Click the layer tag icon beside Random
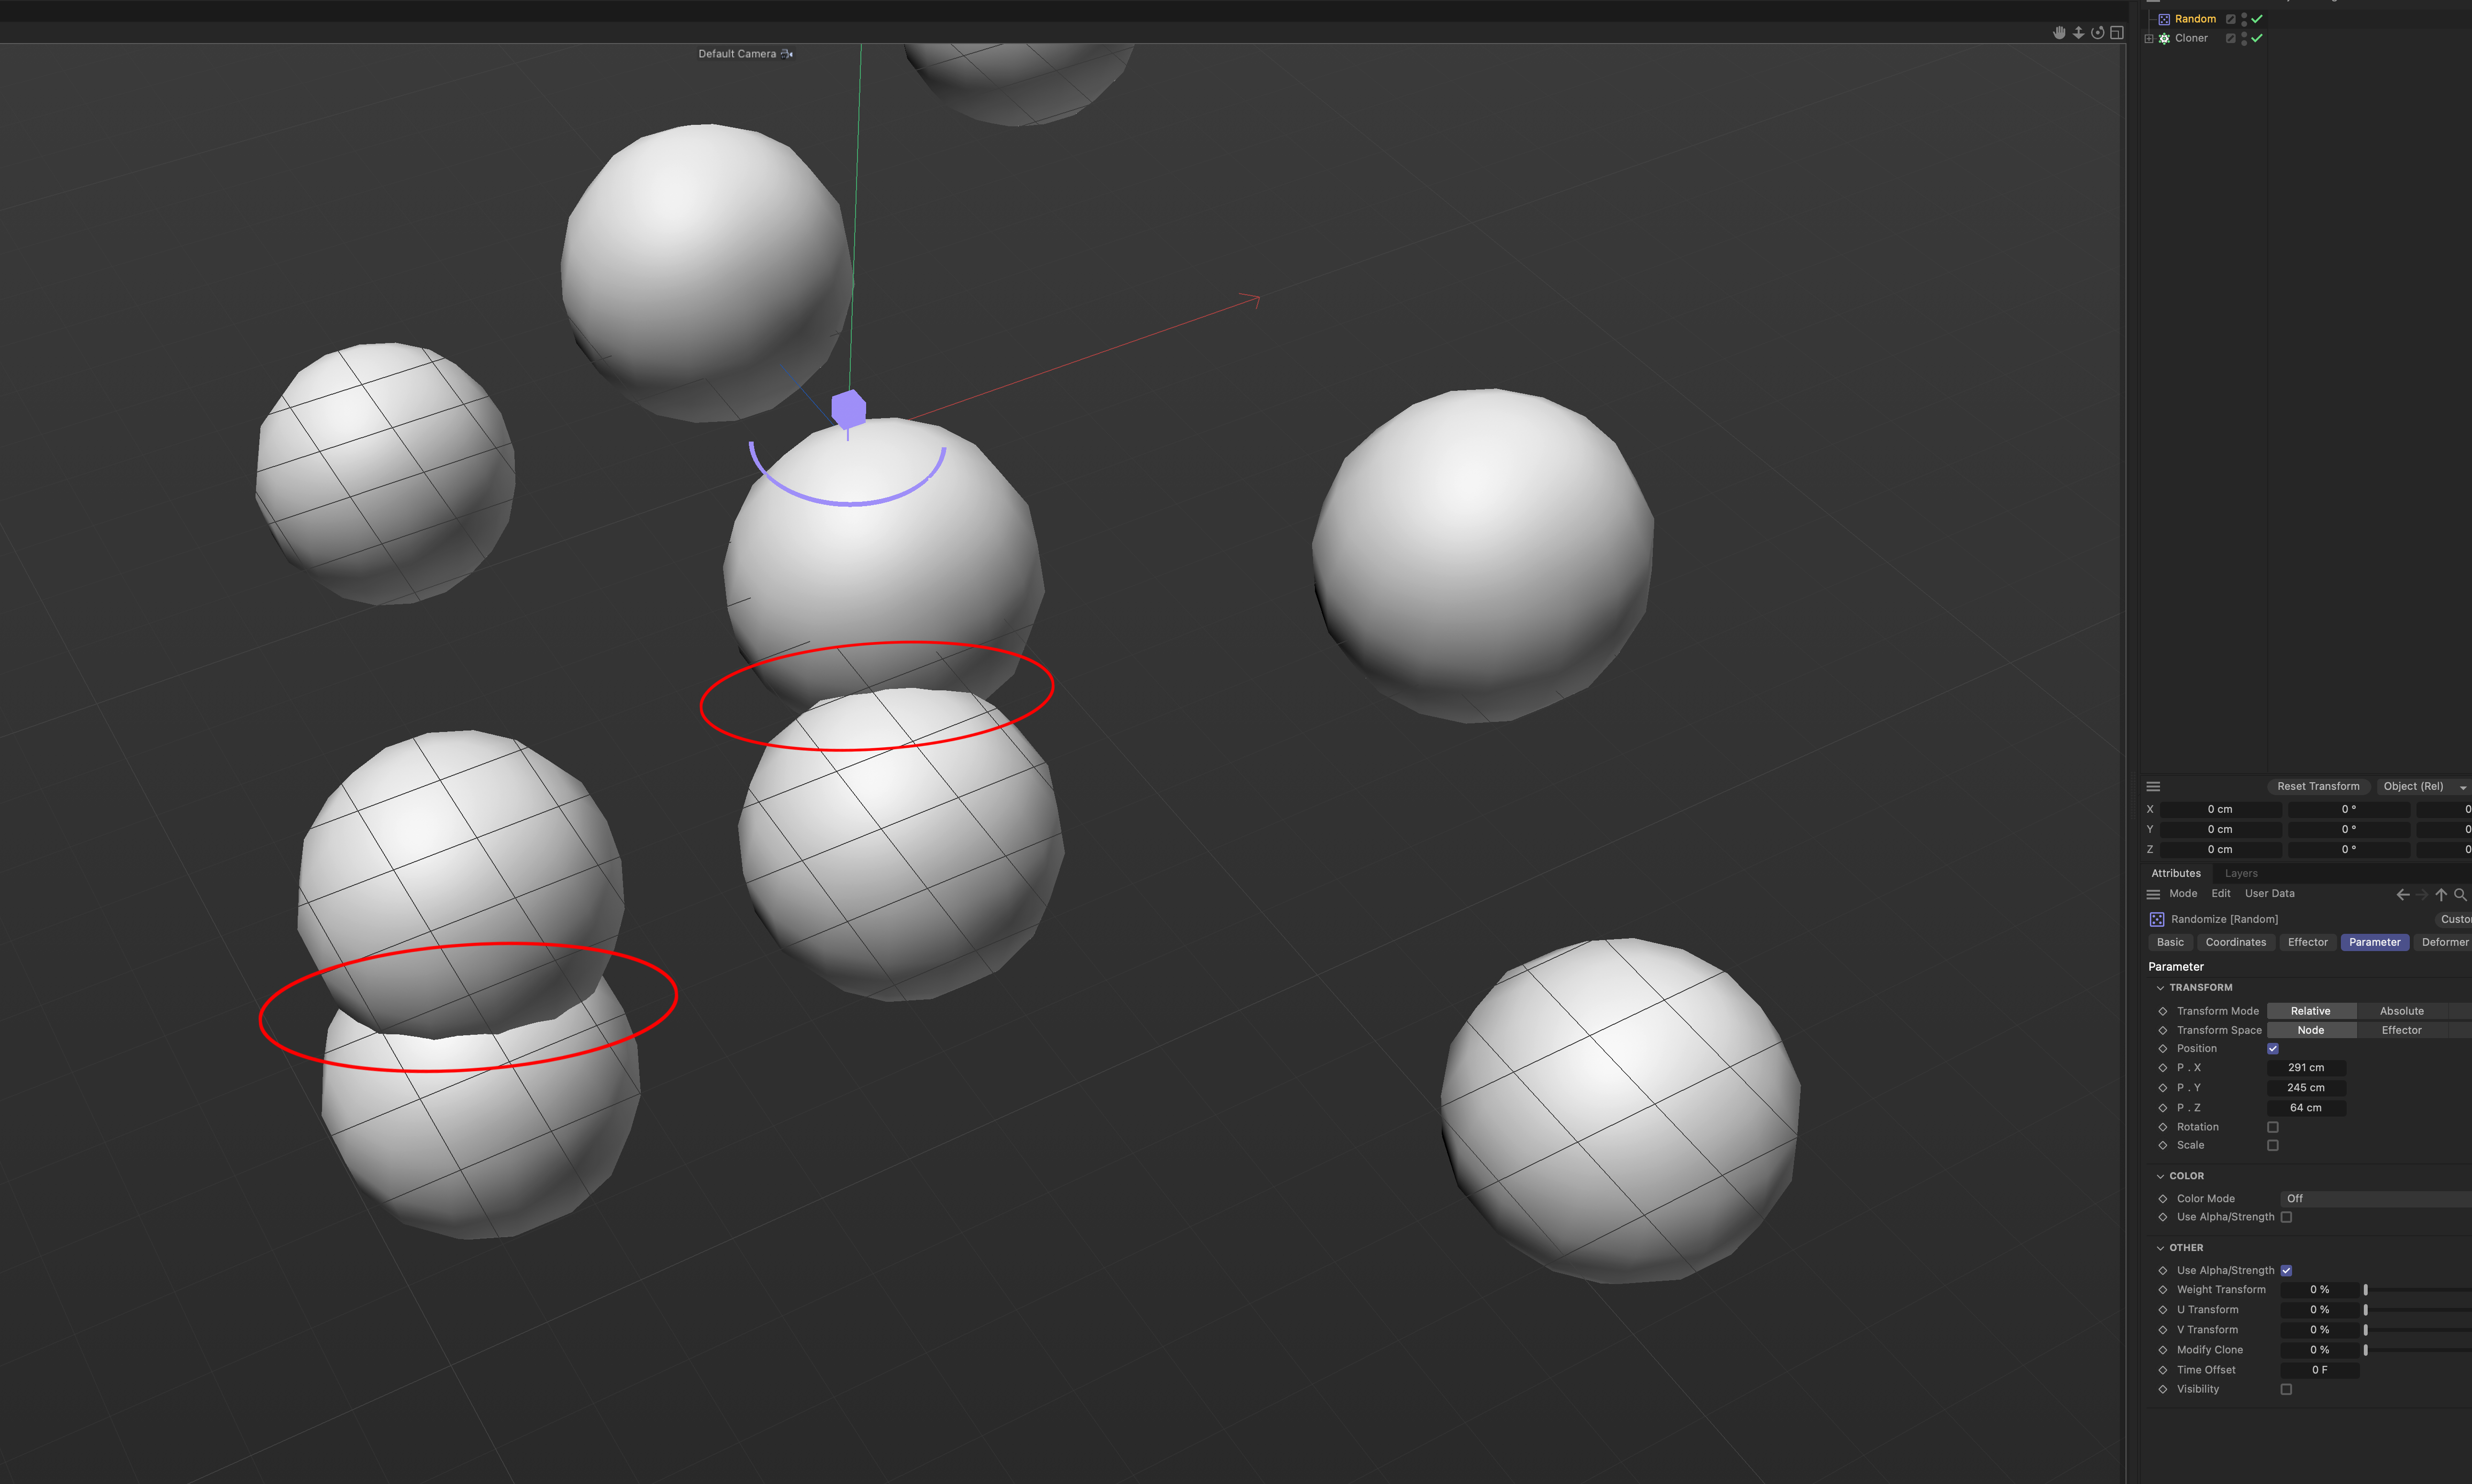Viewport: 2472px width, 1484px height. tap(2230, 19)
